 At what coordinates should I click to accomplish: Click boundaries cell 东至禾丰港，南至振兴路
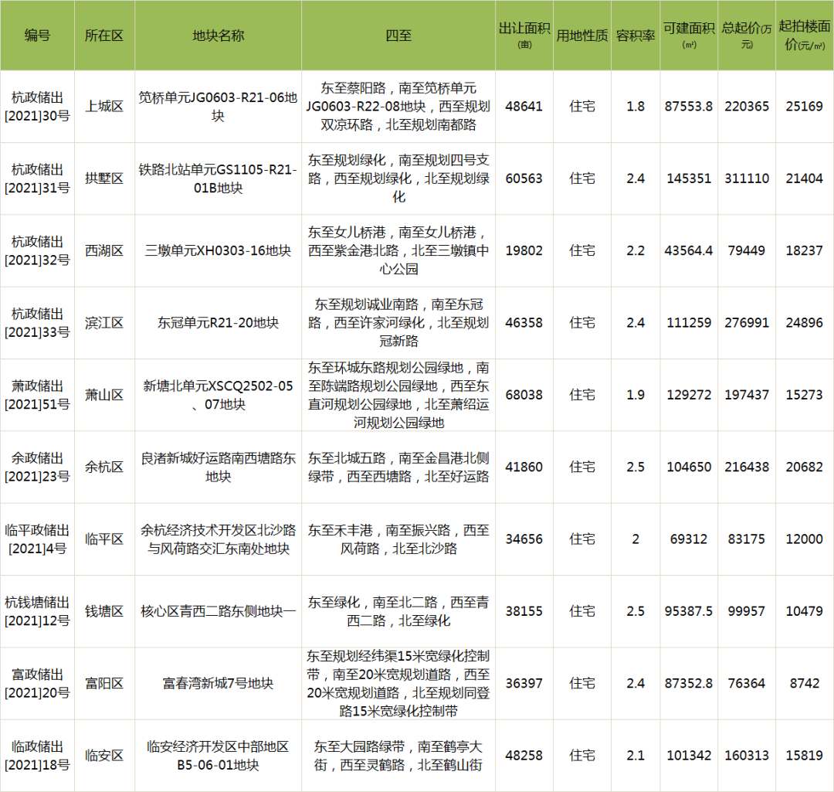click(398, 539)
